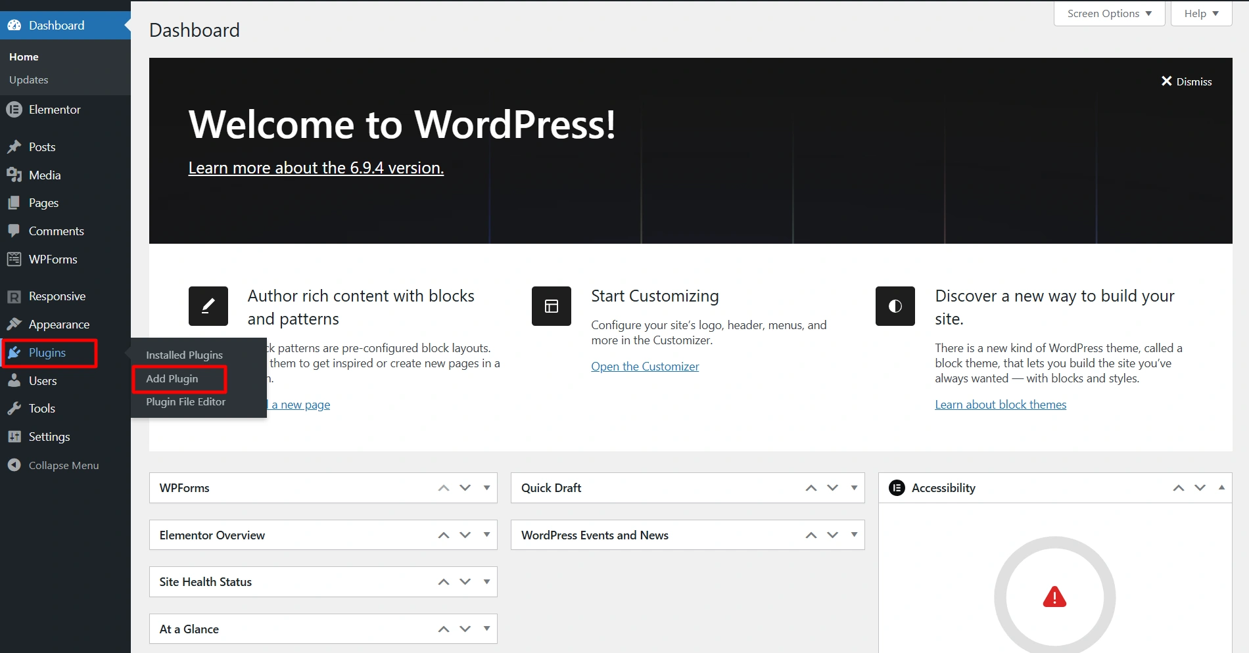The height and width of the screenshot is (653, 1249).
Task: Click the Settings sliders icon
Action: pos(14,437)
